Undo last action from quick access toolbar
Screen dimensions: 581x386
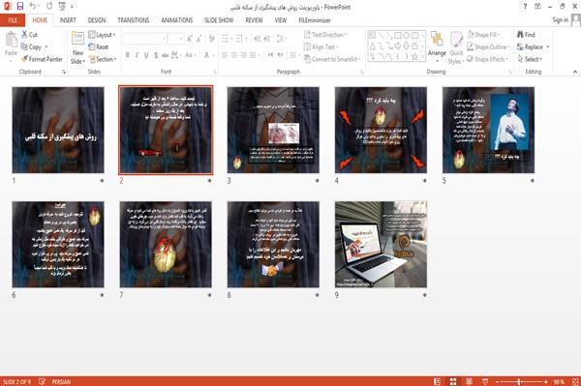(33, 7)
